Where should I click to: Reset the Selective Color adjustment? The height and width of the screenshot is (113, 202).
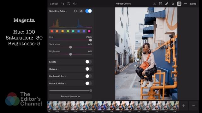coord(76,11)
